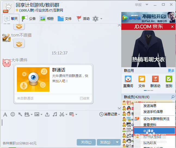Screen dimensions: 176x148
Task: Click the handshake emoji from tom不追猫
Action: point(19,44)
